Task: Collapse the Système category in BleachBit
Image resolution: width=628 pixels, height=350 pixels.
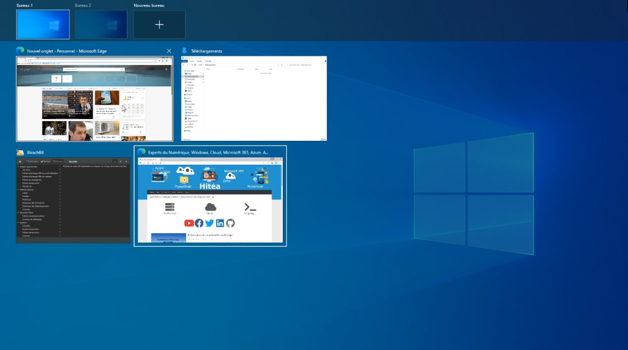Action: click(x=18, y=222)
